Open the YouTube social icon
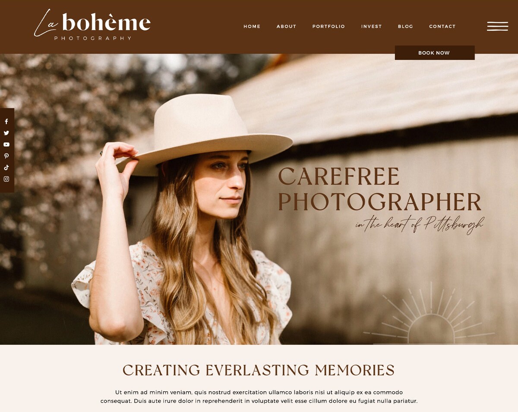 (6, 145)
